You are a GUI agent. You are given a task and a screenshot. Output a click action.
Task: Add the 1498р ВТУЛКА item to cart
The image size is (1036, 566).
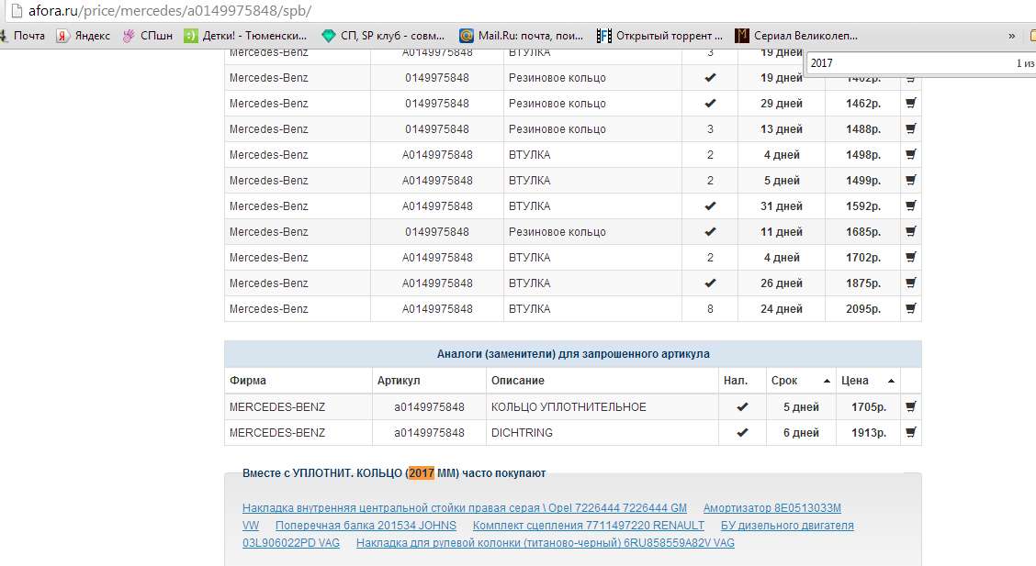pyautogui.click(x=910, y=154)
